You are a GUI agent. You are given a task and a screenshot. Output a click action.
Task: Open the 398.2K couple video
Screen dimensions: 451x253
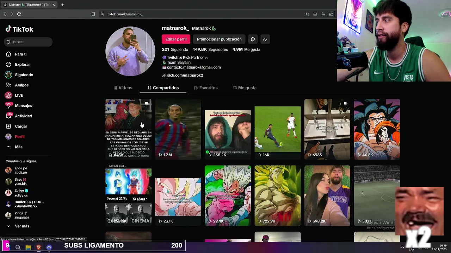click(327, 196)
